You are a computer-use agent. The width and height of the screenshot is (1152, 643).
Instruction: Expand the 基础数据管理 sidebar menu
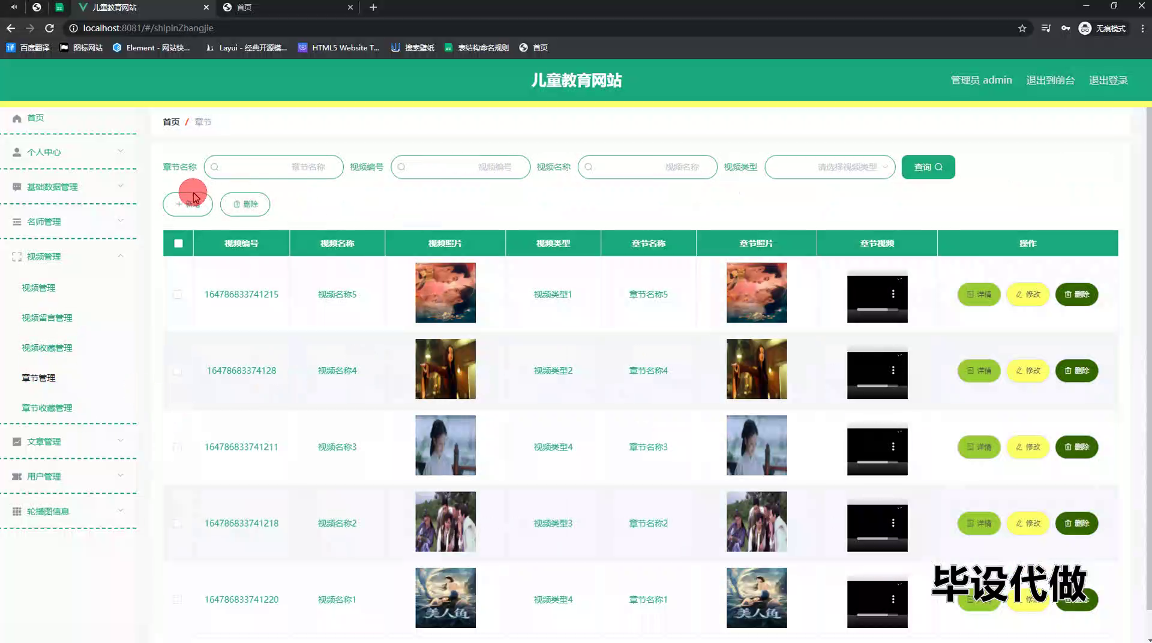pyautogui.click(x=68, y=187)
